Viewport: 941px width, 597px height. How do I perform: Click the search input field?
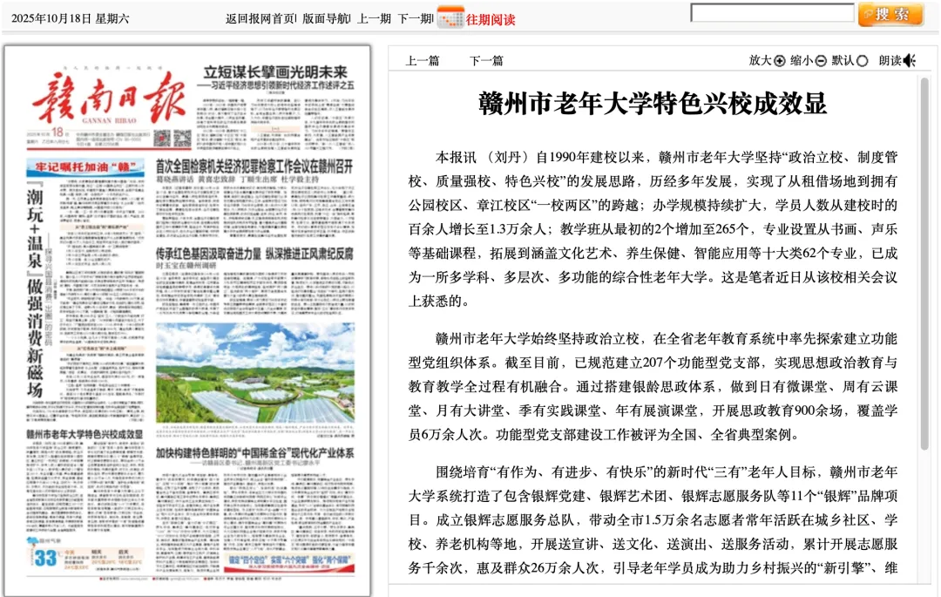pyautogui.click(x=772, y=12)
